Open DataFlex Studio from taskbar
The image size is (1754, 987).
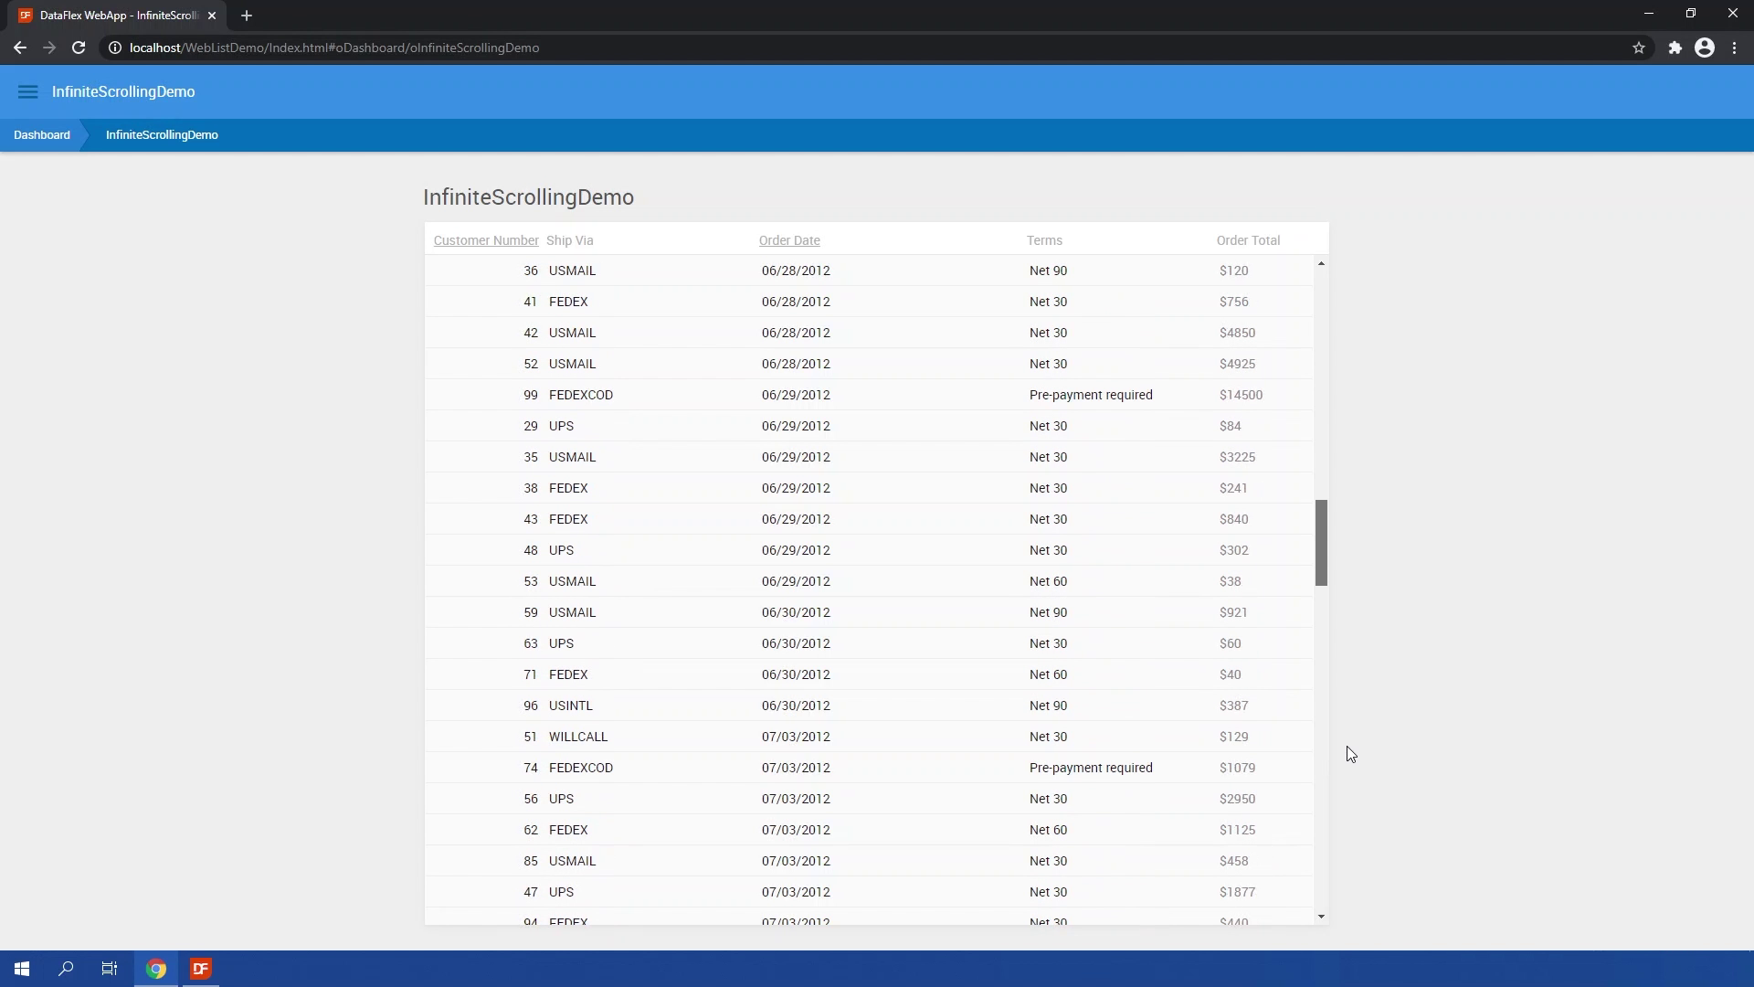tap(201, 969)
